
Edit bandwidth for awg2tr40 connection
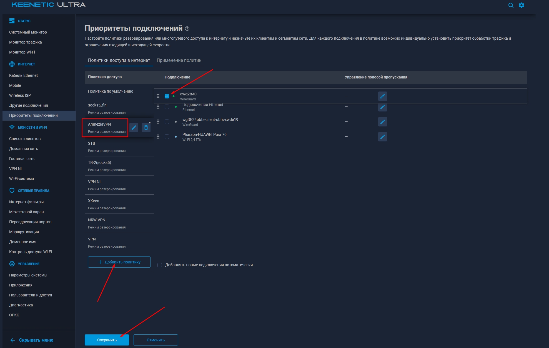pos(382,96)
